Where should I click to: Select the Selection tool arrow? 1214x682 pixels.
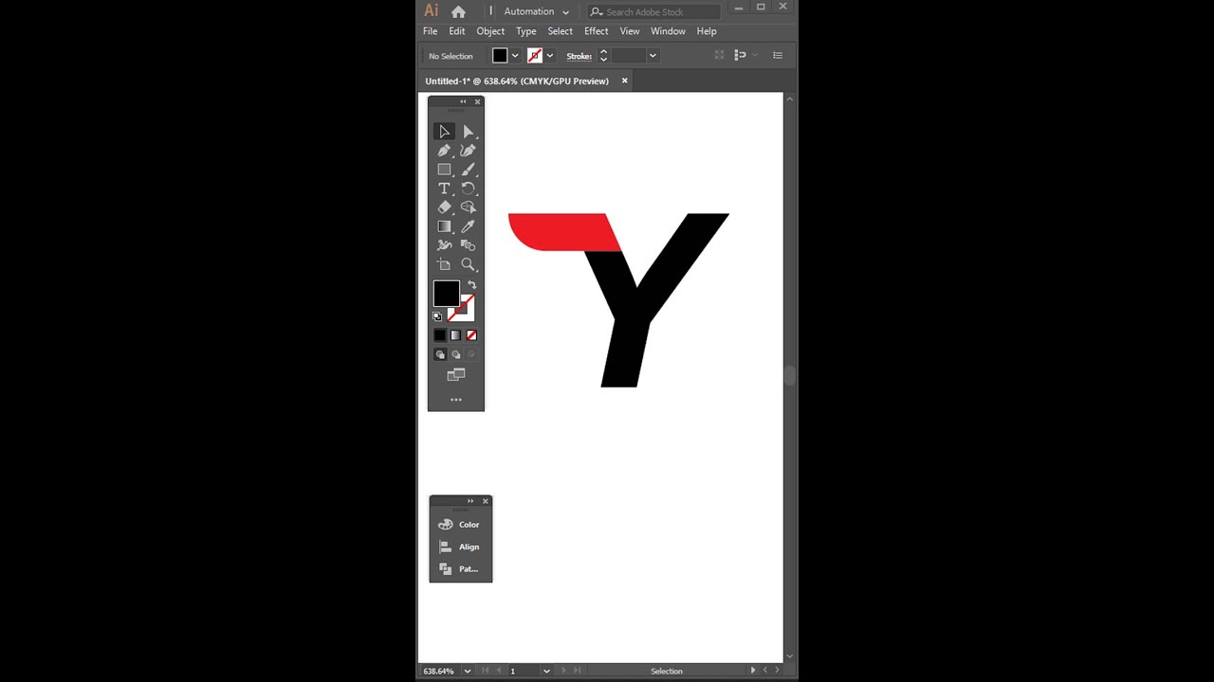(x=444, y=132)
